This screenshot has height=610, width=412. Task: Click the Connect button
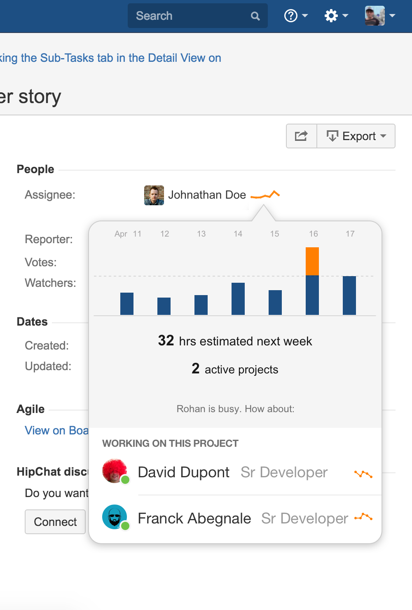[x=55, y=522]
